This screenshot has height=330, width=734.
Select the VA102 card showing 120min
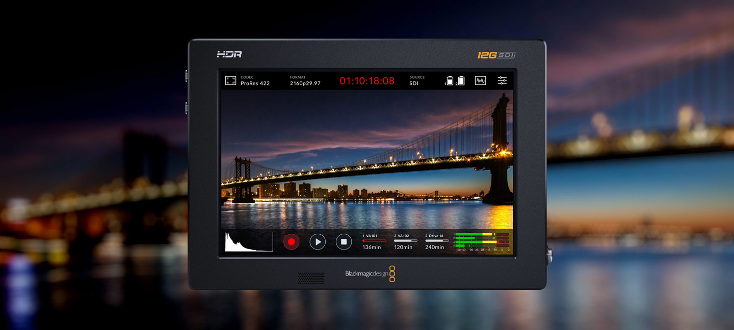[x=404, y=242]
